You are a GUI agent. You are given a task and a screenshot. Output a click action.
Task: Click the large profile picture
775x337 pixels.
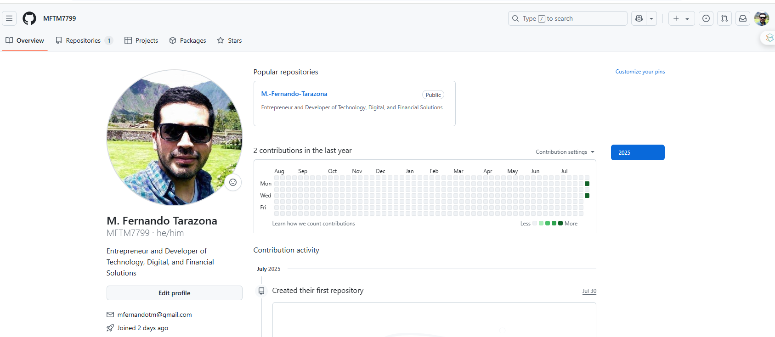pyautogui.click(x=175, y=138)
